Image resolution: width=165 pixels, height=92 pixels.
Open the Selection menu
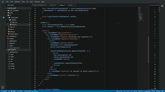17,2
